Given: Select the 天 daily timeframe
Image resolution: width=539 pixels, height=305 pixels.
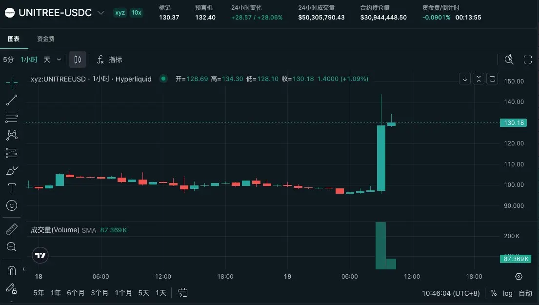Looking at the screenshot, I should click(x=47, y=60).
